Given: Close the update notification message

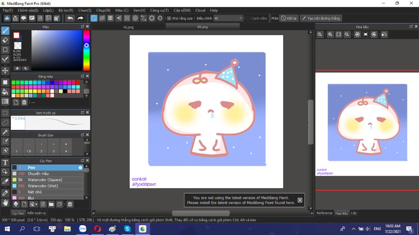Looking at the screenshot, I should pos(300,200).
